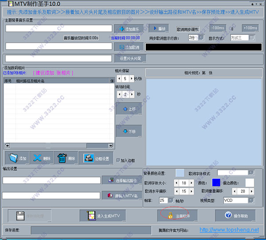This screenshot has width=266, height=240.
Task: Open 操作帮助 help
Action: (x=235, y=216)
